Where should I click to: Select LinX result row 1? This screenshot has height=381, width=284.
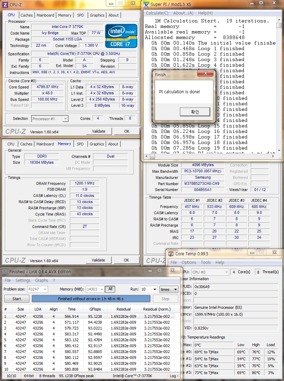88,316
